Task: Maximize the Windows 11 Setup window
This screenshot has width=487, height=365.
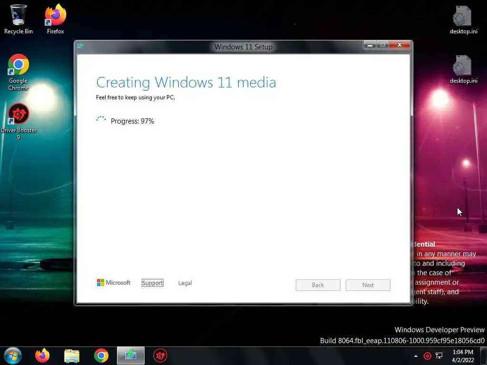Action: point(383,45)
